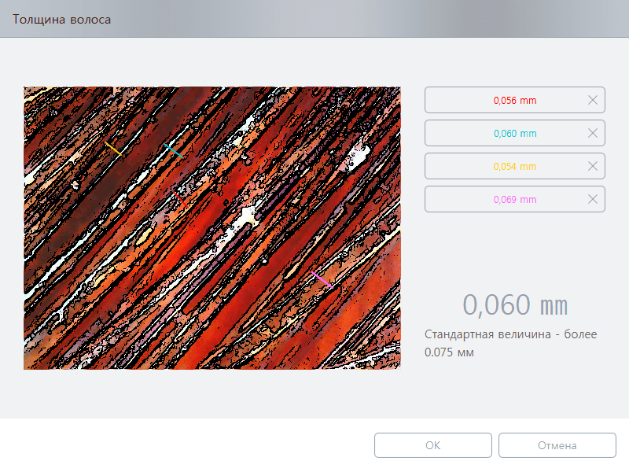Image resolution: width=629 pixels, height=472 pixels.
Task: Click the cyan measurement line on image
Action: tap(173, 150)
